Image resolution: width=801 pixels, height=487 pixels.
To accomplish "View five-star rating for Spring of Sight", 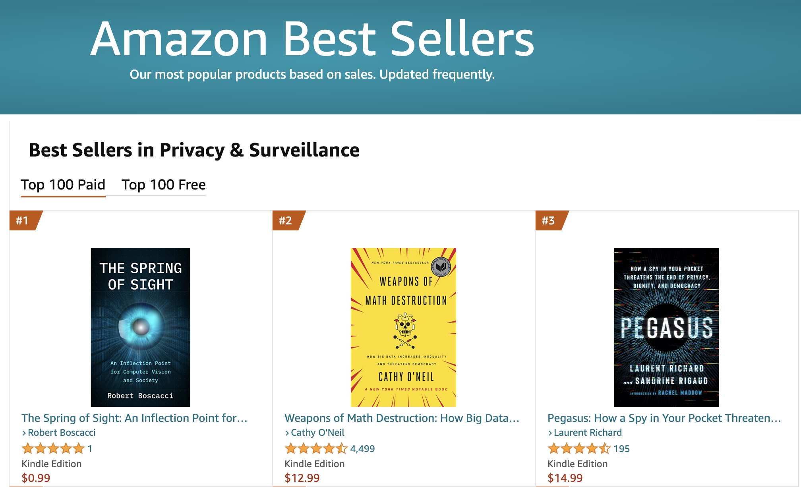I will tap(53, 448).
